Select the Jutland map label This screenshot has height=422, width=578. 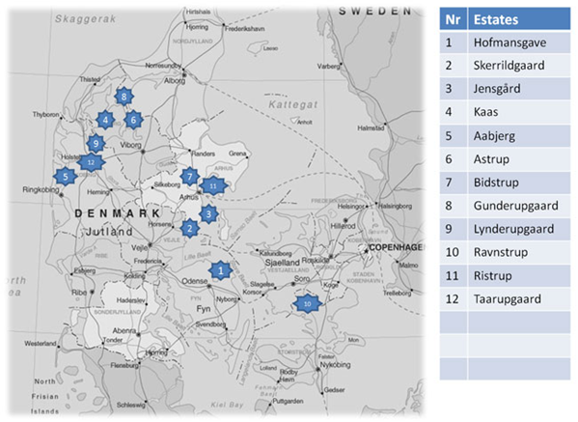coord(109,232)
